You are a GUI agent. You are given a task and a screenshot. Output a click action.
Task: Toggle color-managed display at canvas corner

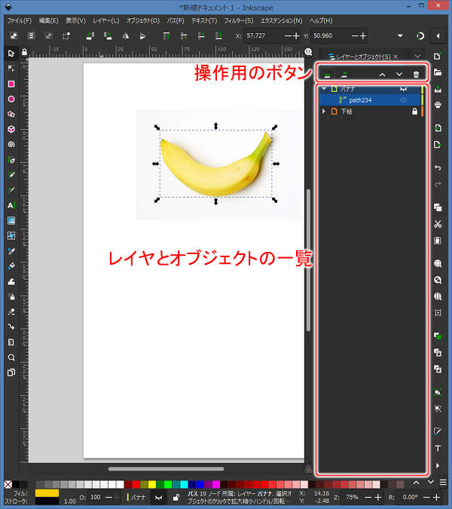click(x=308, y=469)
